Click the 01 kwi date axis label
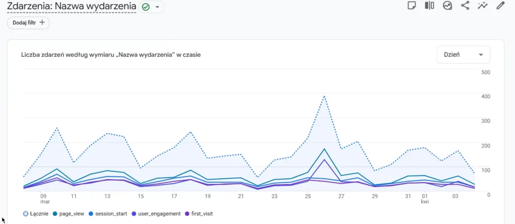Viewport: 515px width, 224px height. click(x=425, y=199)
